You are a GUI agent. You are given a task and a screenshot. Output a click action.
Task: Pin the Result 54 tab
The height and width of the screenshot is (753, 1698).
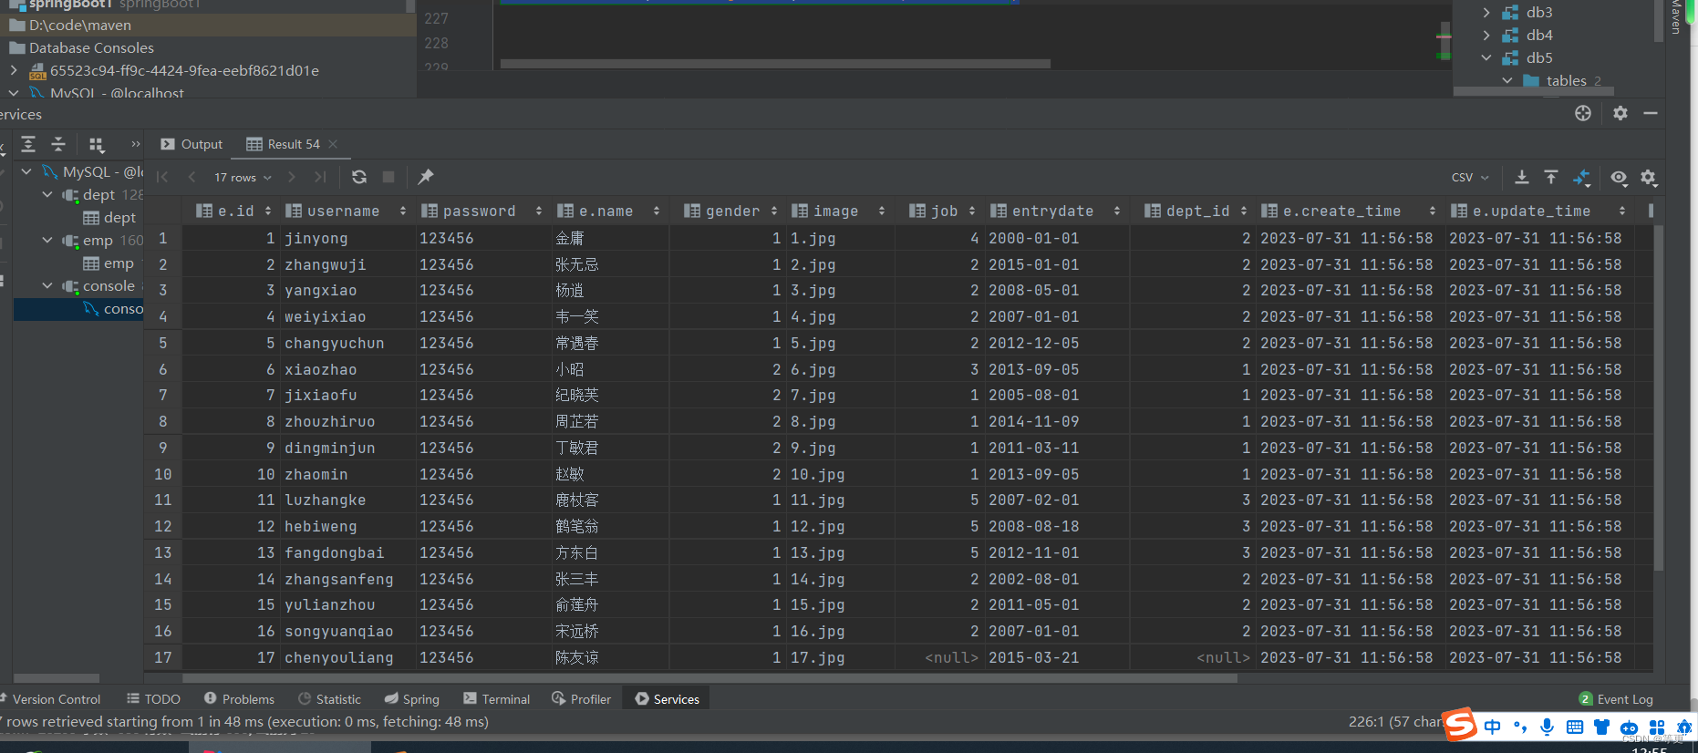point(426,177)
